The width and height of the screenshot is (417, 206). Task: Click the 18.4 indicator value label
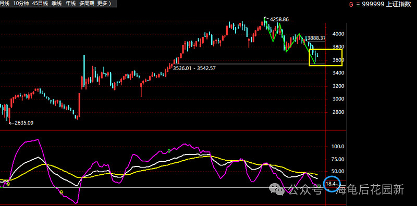pos(330,184)
